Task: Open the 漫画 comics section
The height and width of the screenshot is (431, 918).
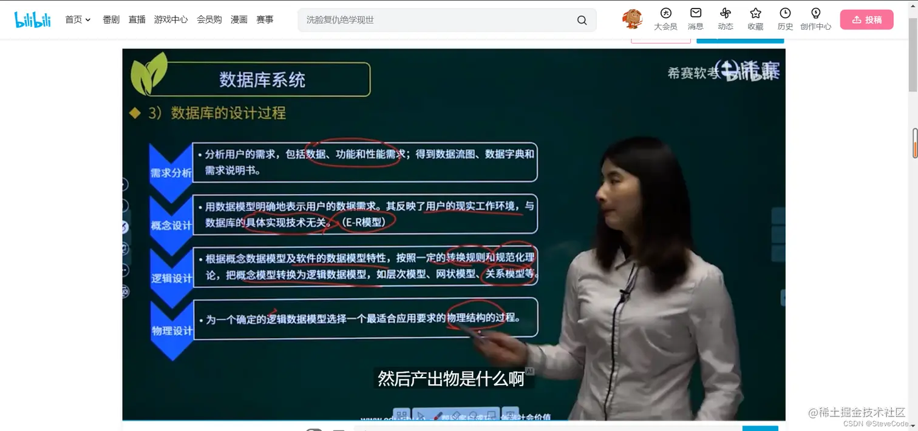Action: (x=239, y=19)
